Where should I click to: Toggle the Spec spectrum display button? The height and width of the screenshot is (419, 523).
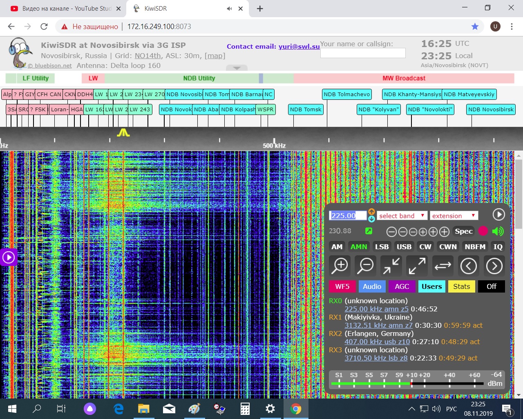click(463, 231)
